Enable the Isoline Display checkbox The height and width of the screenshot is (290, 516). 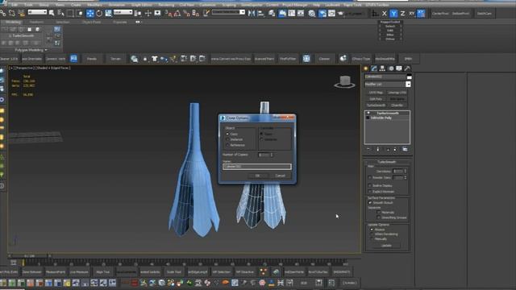[x=370, y=186]
